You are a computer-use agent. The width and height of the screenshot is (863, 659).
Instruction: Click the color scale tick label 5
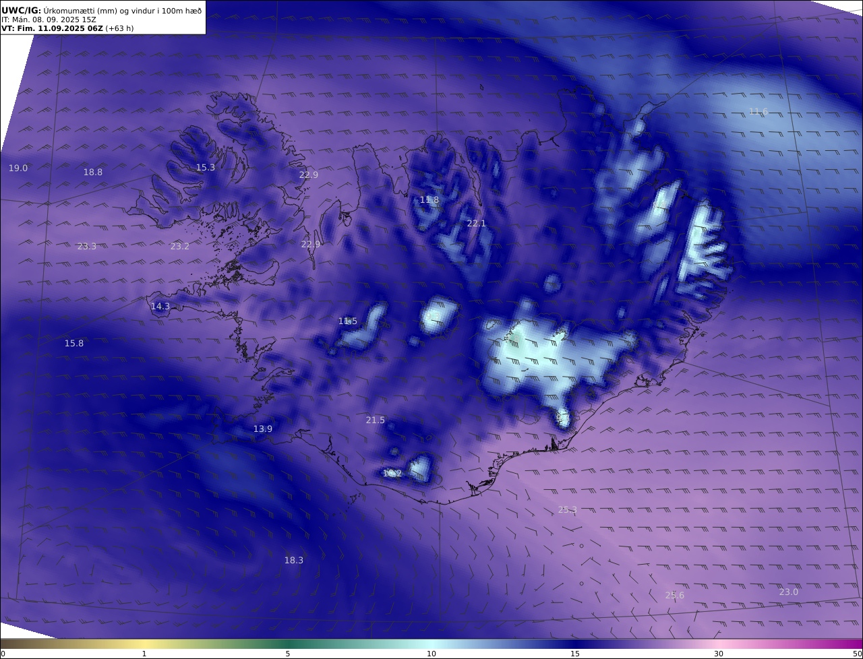point(288,654)
